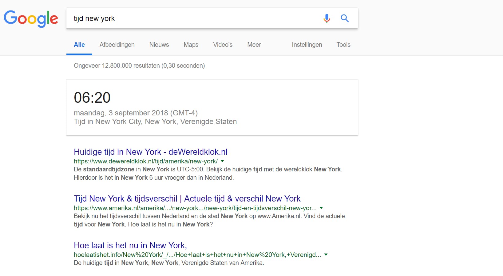Image resolution: width=503 pixels, height=276 pixels.
Task: Click snippet 'De huidige tijd in New York'
Action: click(111, 263)
